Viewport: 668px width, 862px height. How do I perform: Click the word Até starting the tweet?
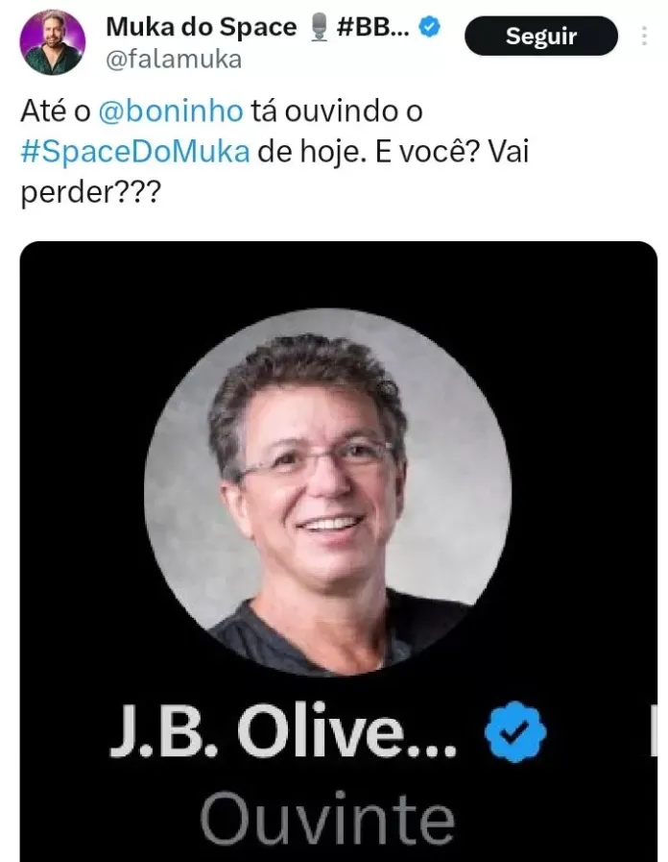43,111
